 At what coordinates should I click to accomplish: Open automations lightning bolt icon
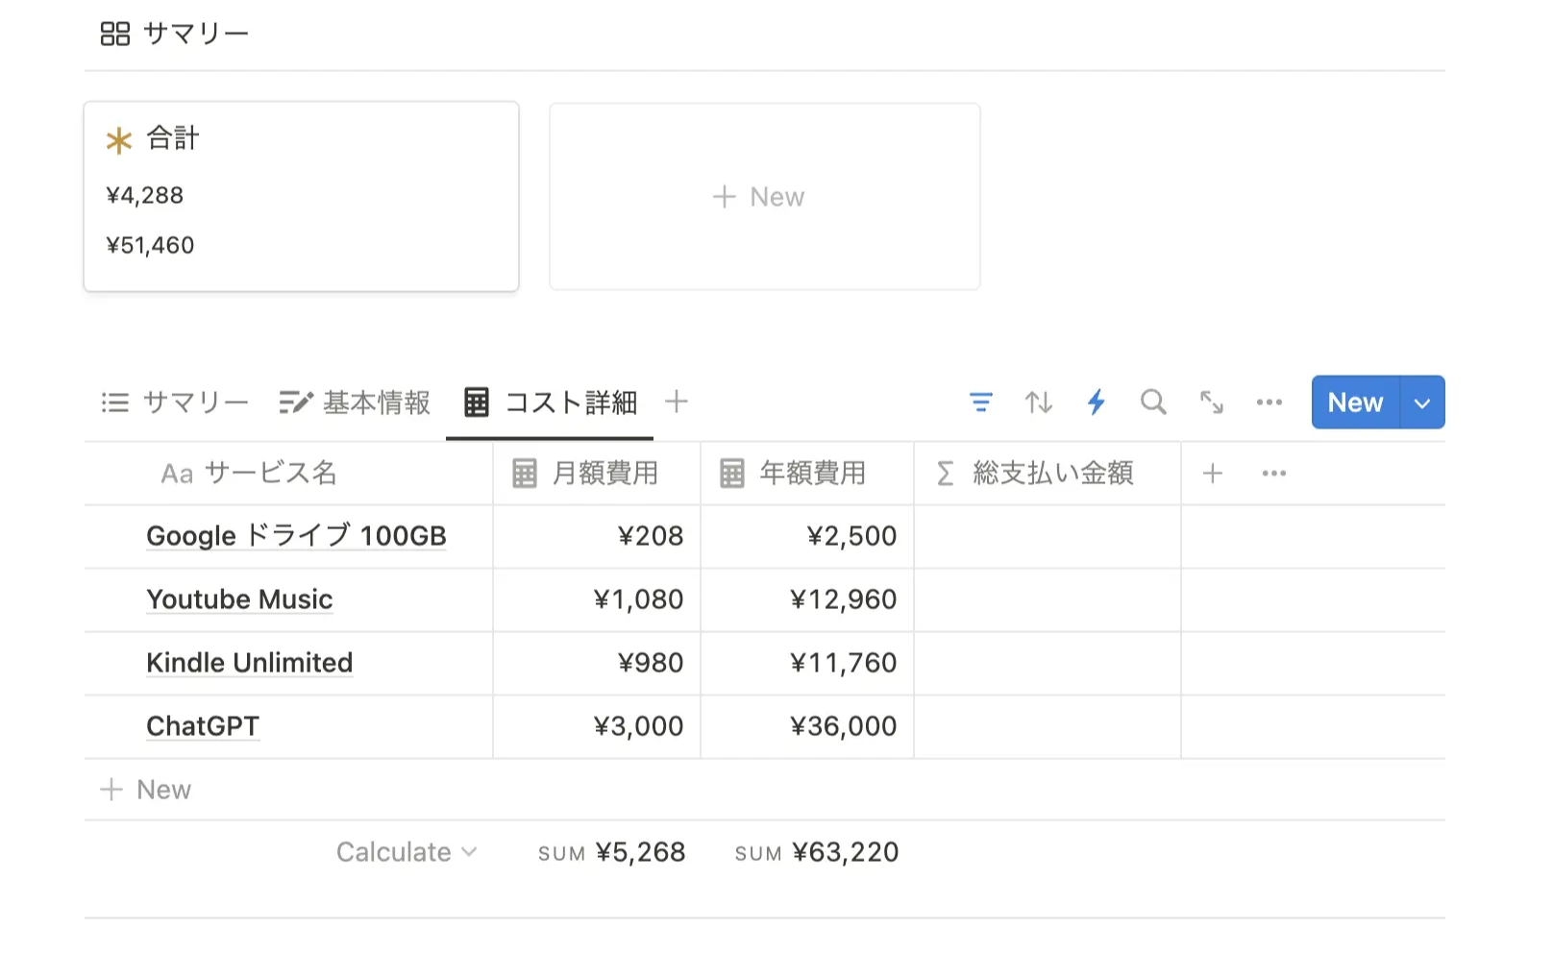pos(1096,403)
